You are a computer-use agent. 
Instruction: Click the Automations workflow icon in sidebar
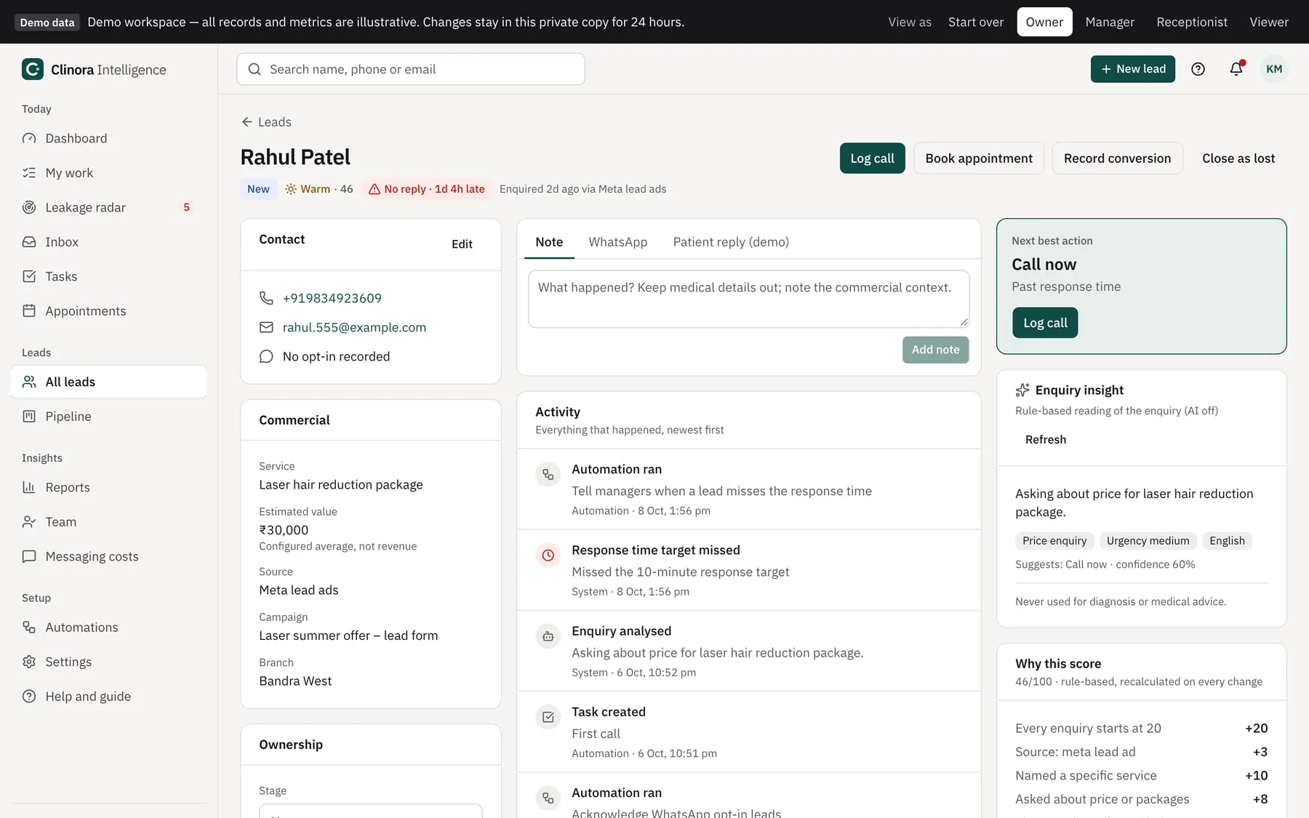point(29,627)
